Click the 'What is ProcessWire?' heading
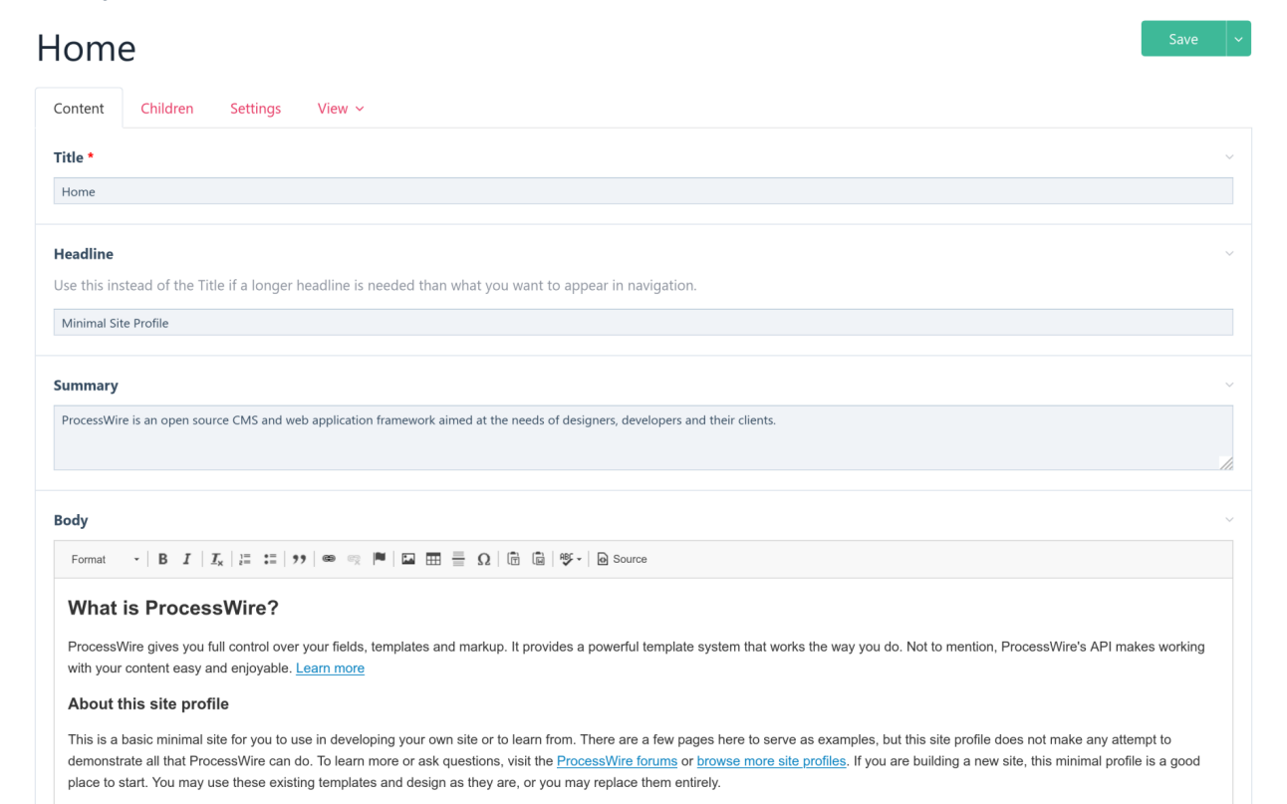 click(x=173, y=608)
